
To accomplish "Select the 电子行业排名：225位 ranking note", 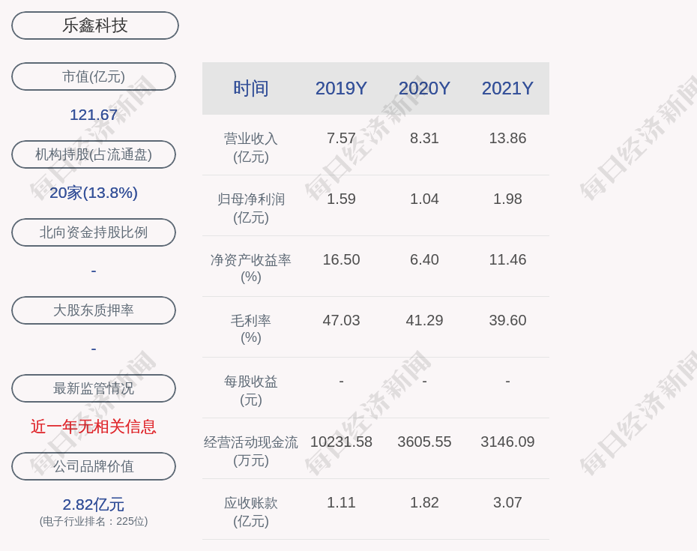I will 94,521.
